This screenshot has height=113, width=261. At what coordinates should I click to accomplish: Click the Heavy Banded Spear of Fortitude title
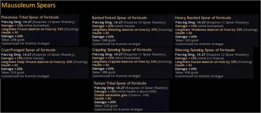[x=203, y=18]
